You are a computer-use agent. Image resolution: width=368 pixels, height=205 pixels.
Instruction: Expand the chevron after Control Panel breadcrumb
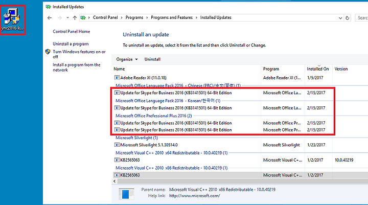coord(122,17)
